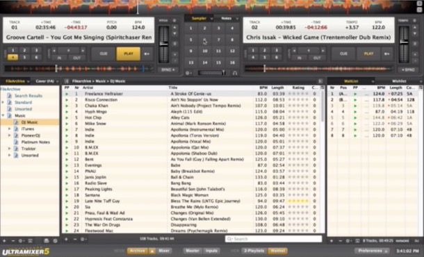Open the Waitlist panel tab dropdown arrow

coord(373,81)
